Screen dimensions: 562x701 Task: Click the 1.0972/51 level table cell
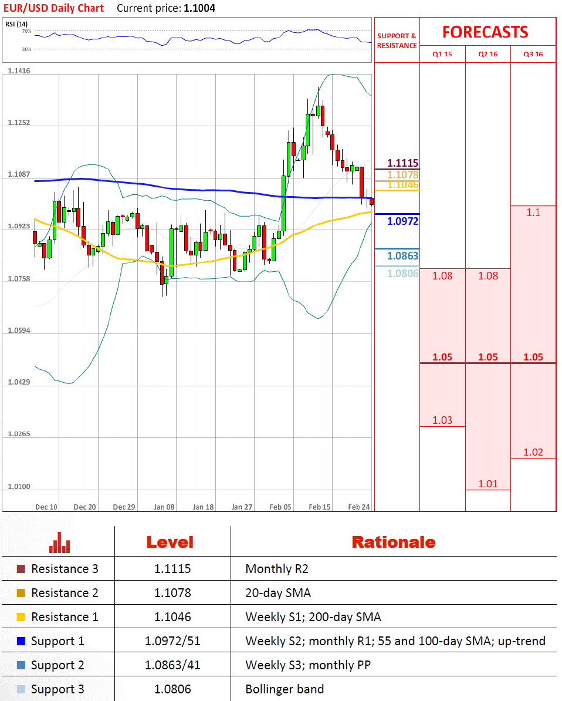(x=172, y=641)
